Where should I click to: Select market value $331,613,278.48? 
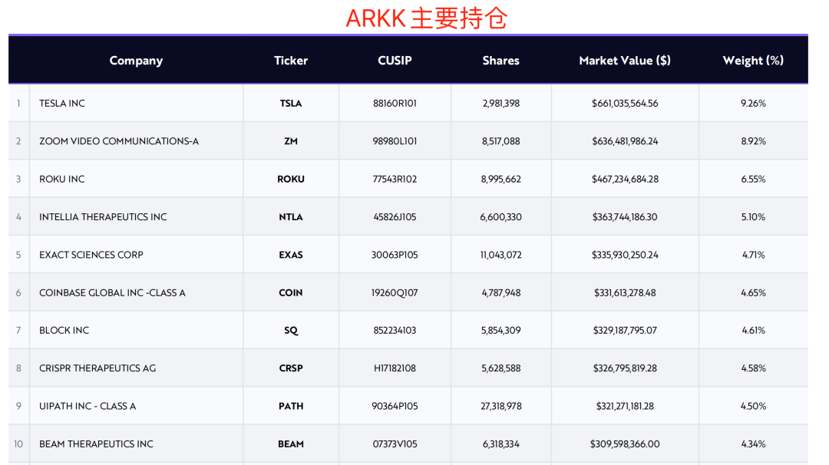625,293
